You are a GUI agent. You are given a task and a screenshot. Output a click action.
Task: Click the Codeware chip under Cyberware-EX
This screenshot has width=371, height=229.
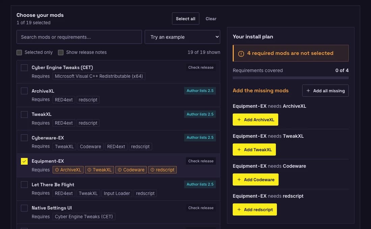[90, 146]
